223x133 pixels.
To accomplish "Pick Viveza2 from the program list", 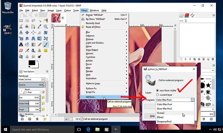I will [175, 113].
